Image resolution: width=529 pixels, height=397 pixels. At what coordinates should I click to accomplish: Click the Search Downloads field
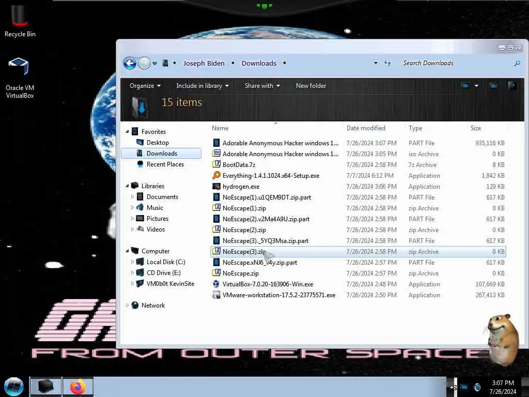click(x=456, y=63)
